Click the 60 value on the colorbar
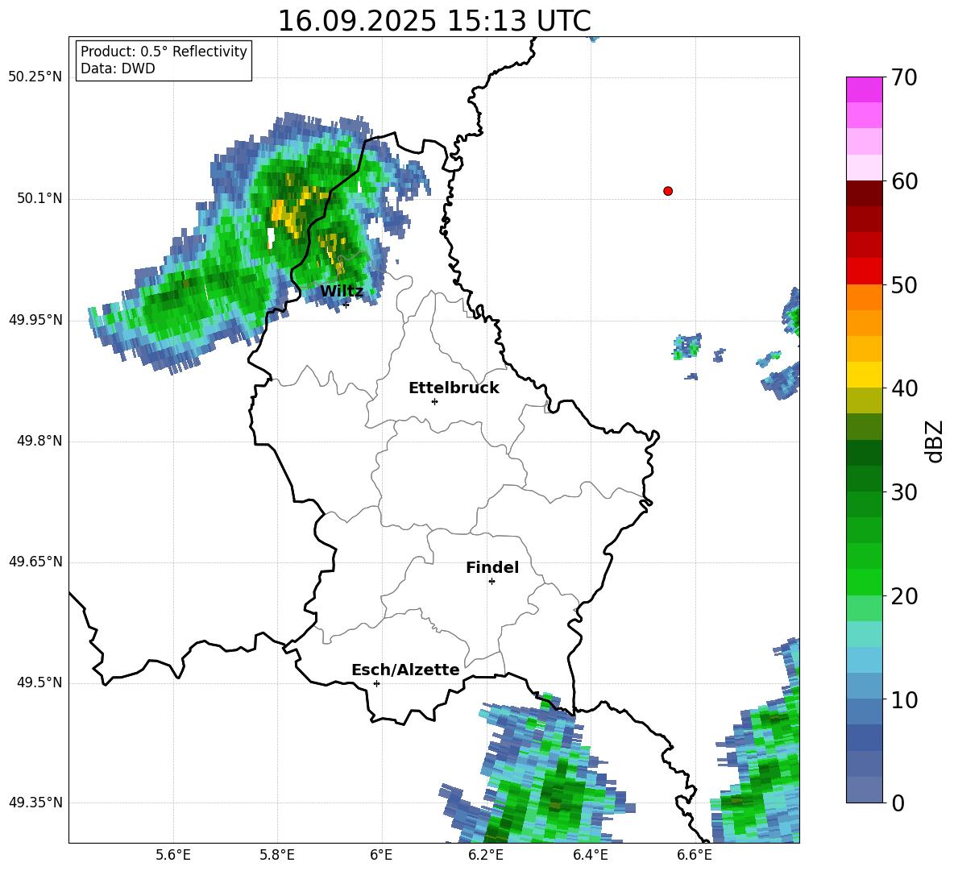 click(x=904, y=181)
